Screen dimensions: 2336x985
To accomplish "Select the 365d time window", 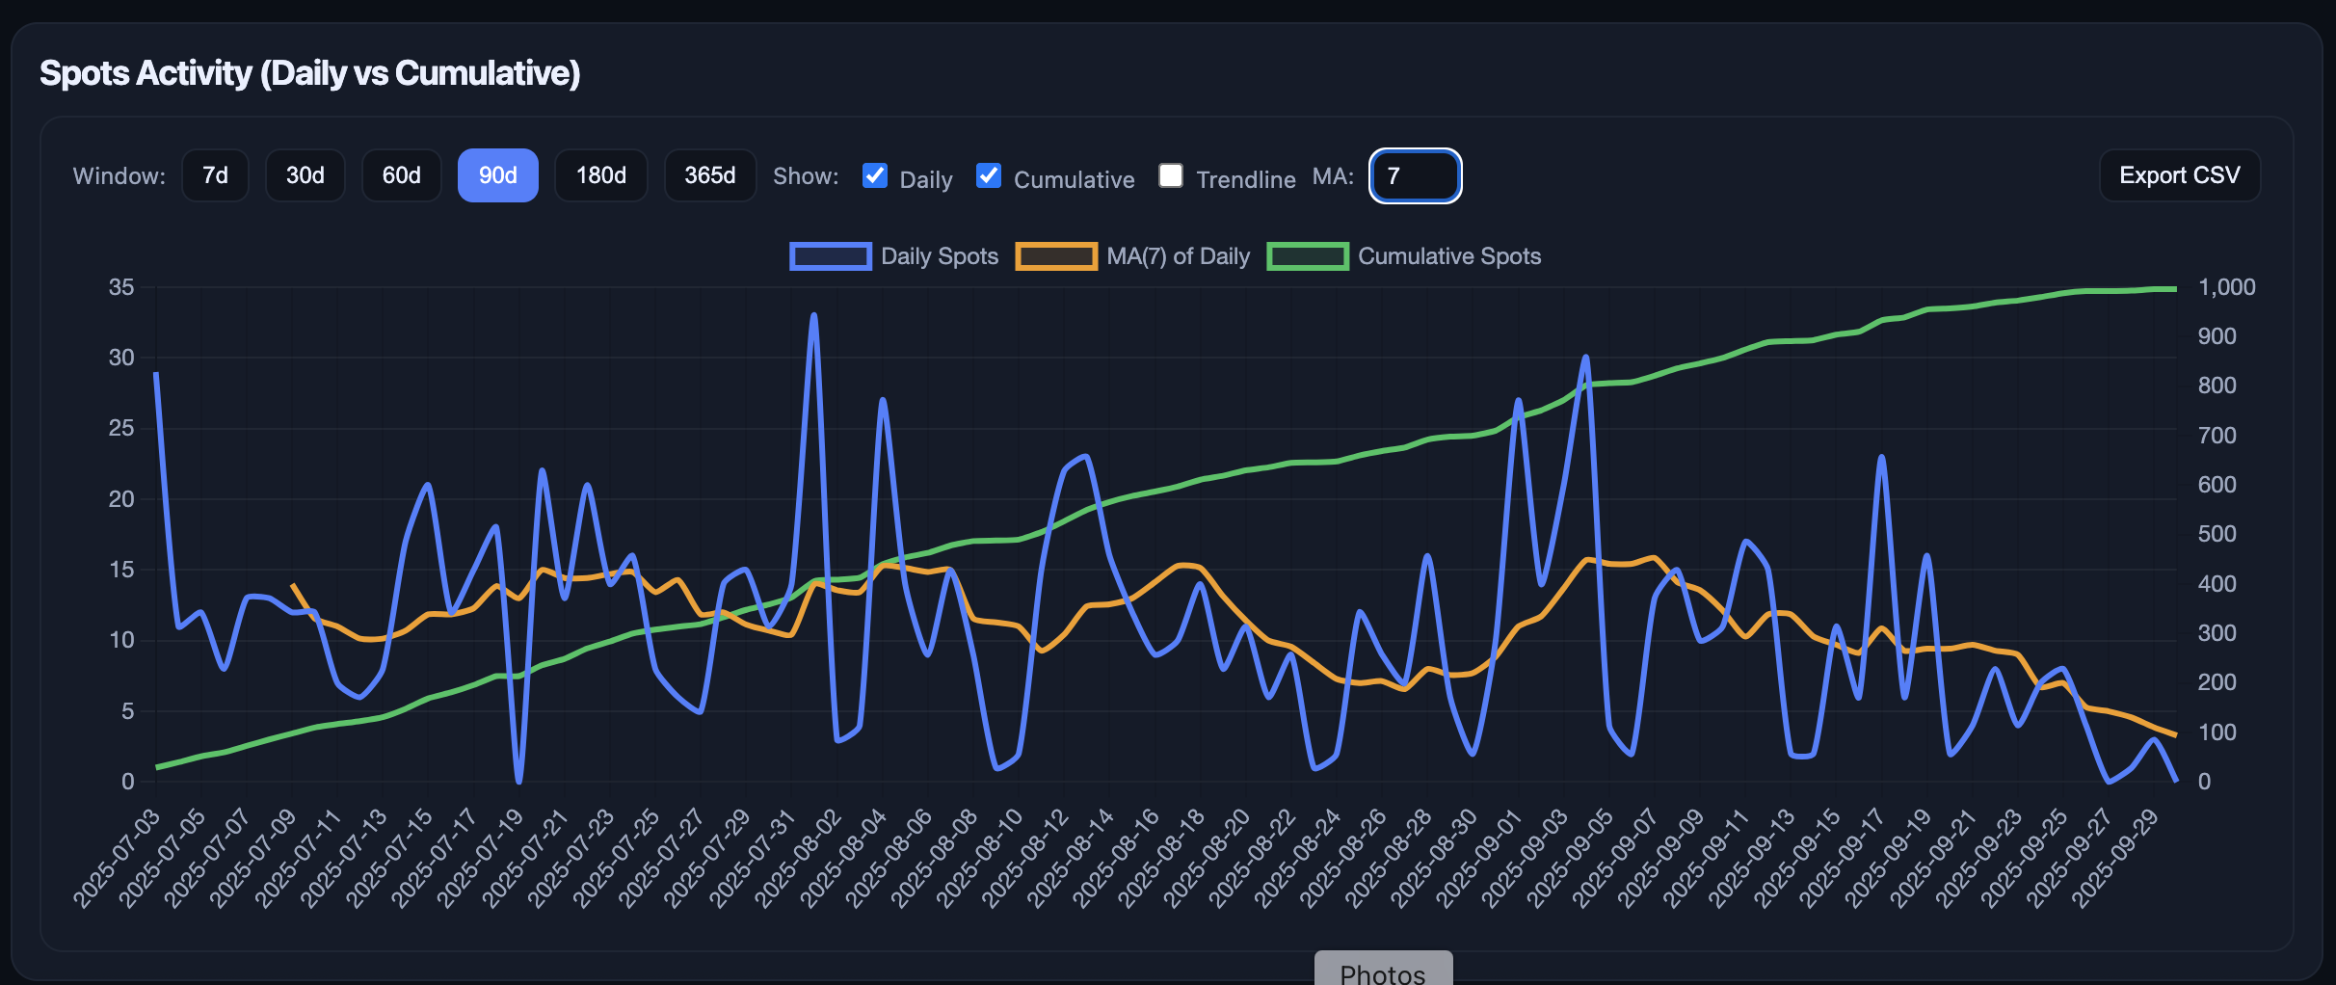I will click(x=709, y=175).
